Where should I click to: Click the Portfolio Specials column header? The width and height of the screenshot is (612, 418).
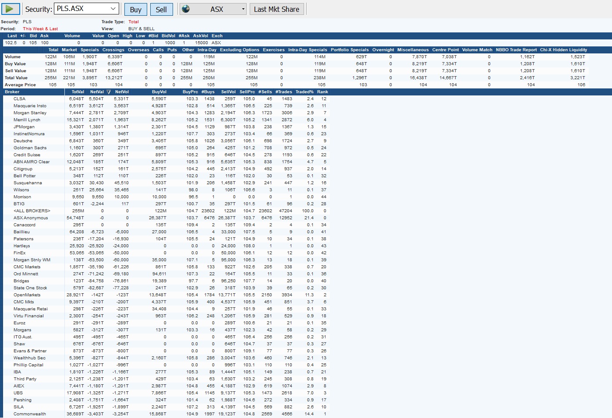click(350, 50)
